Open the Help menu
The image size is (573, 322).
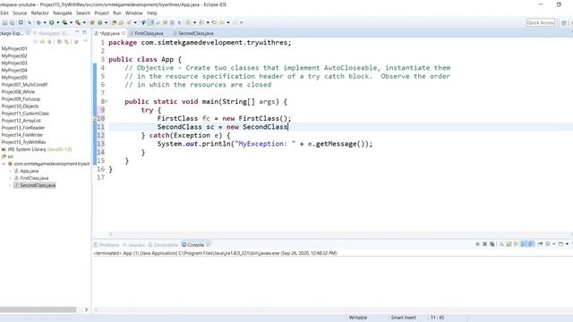pyautogui.click(x=151, y=13)
